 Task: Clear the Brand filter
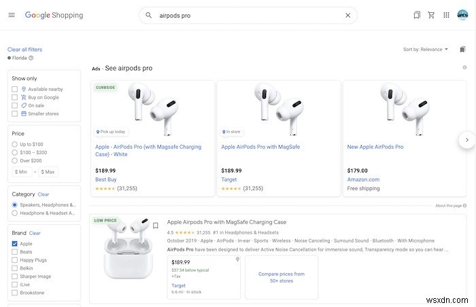35,233
